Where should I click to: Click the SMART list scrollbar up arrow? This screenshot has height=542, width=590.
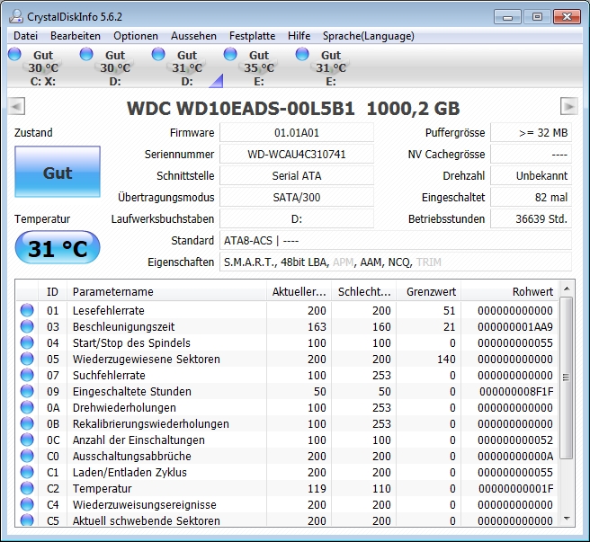click(x=567, y=289)
